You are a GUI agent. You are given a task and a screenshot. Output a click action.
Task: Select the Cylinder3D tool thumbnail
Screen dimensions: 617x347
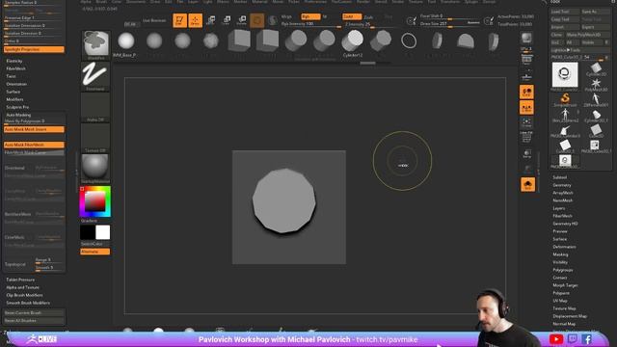point(596,68)
